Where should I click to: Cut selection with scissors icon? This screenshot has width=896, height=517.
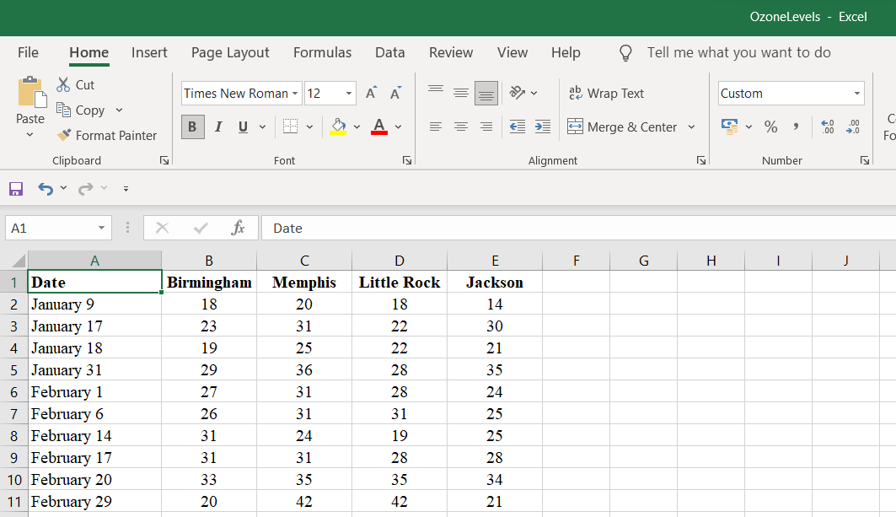pos(63,84)
